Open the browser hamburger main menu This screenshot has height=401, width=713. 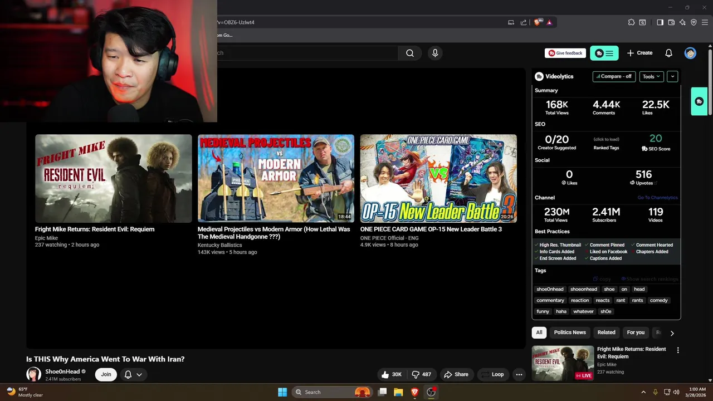tap(705, 22)
